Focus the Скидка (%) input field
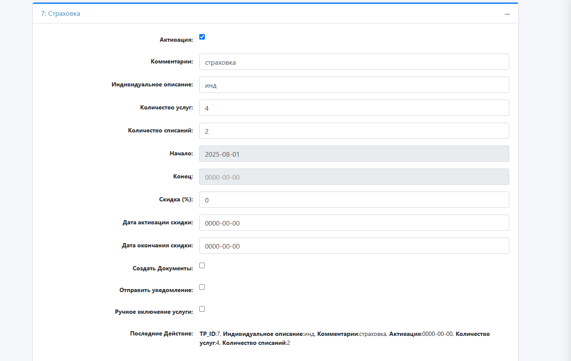This screenshot has height=361, width=571. (354, 200)
